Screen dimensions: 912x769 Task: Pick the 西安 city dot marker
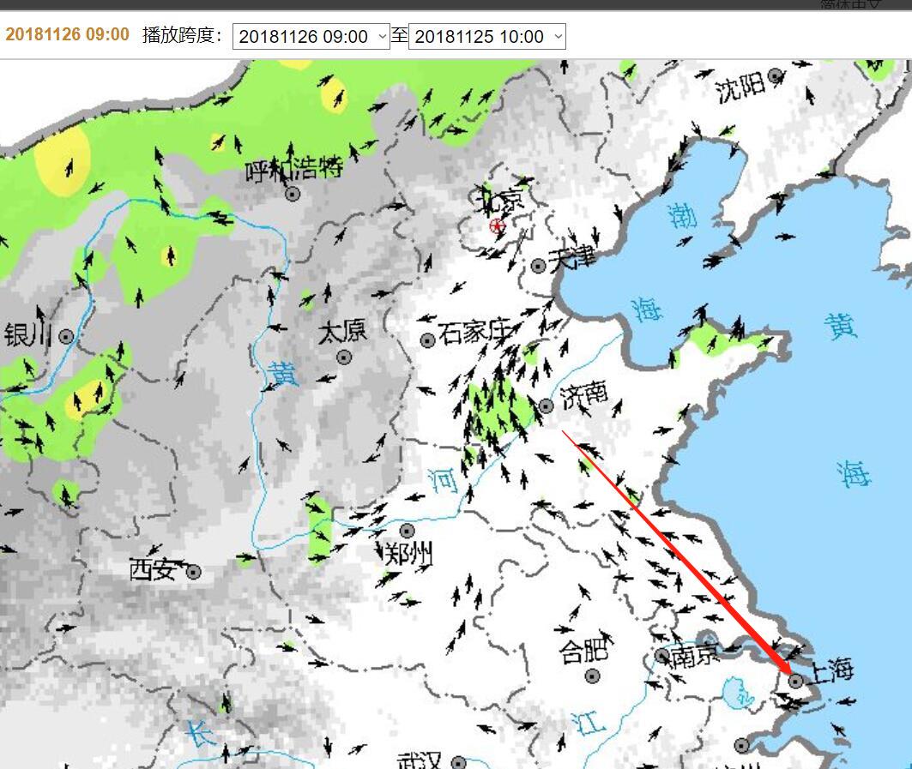(194, 572)
